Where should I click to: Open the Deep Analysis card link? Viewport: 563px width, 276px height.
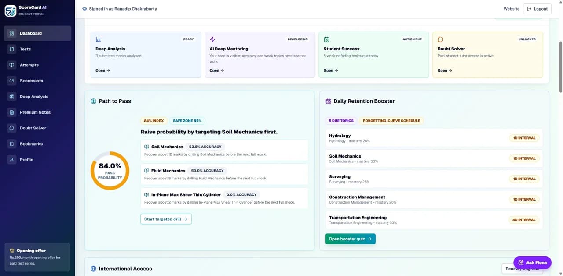coord(102,70)
